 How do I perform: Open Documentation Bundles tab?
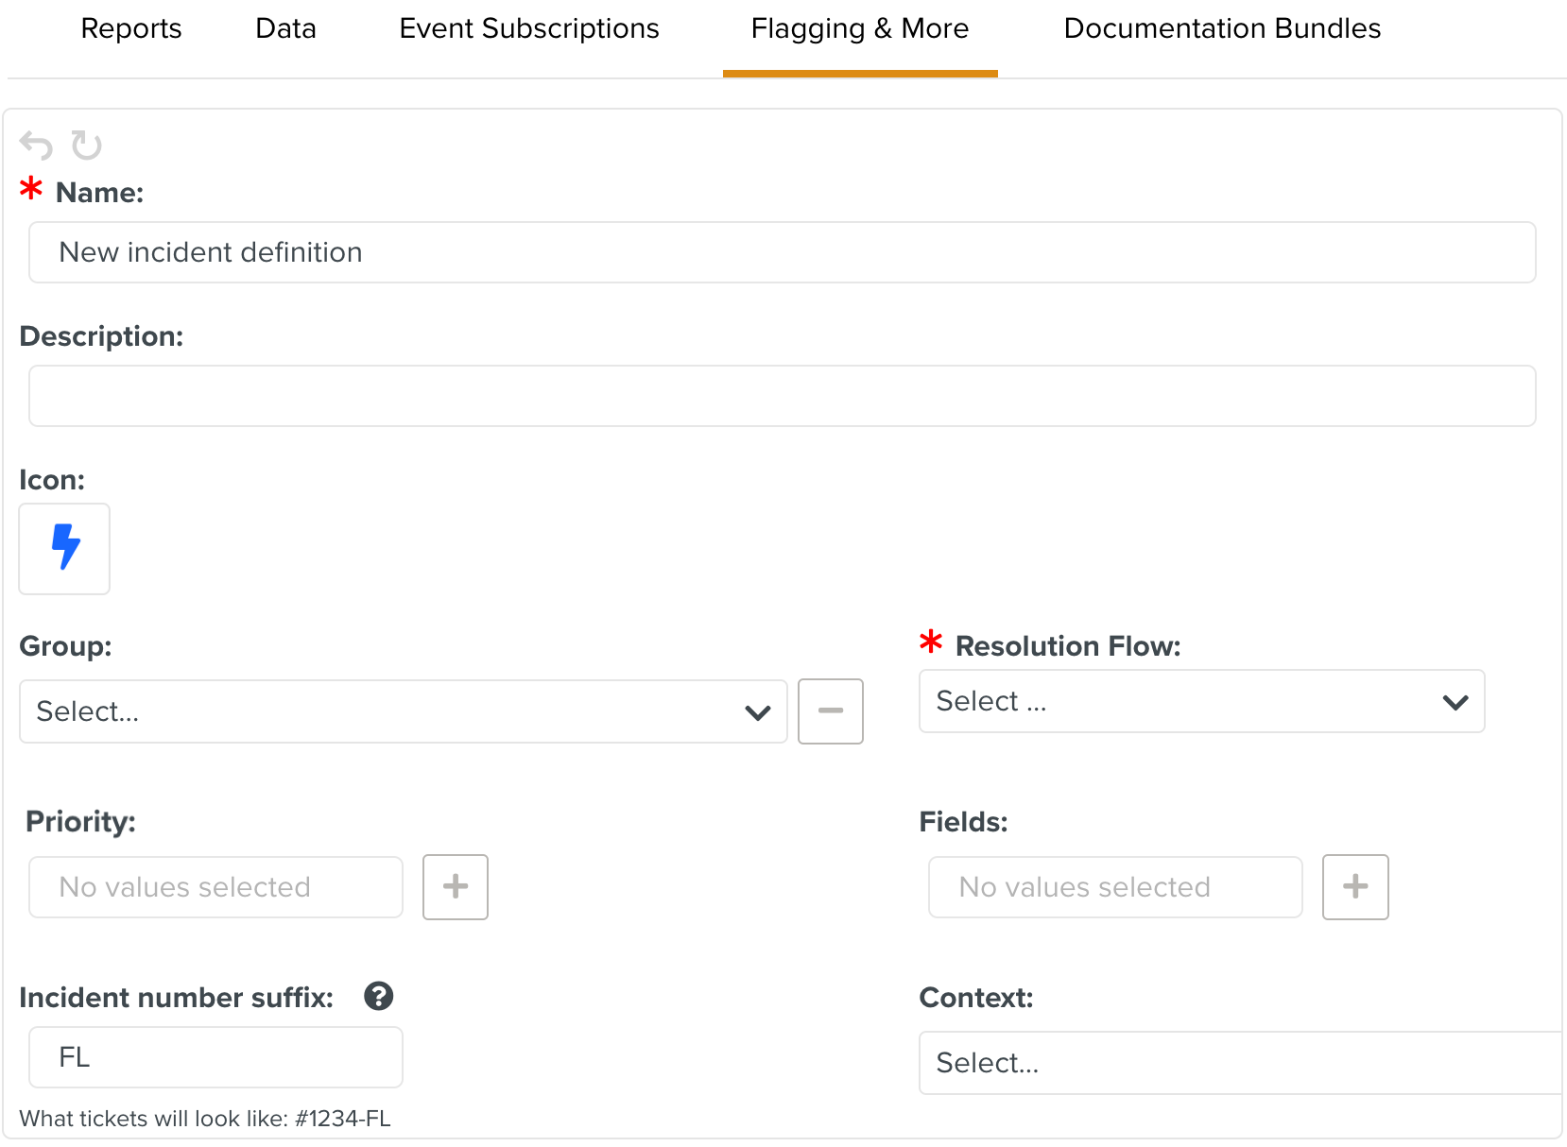[1221, 29]
